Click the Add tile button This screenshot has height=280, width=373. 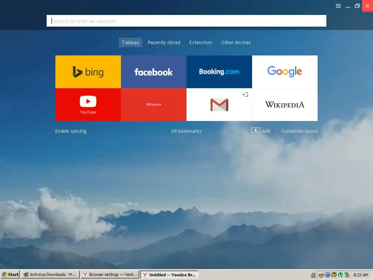pos(261,131)
